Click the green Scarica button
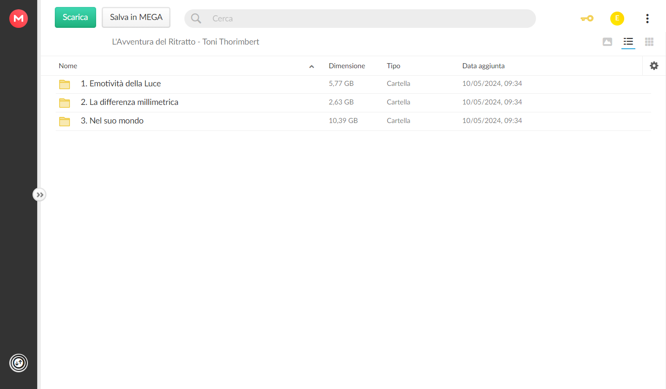Image resolution: width=666 pixels, height=389 pixels. pos(75,17)
